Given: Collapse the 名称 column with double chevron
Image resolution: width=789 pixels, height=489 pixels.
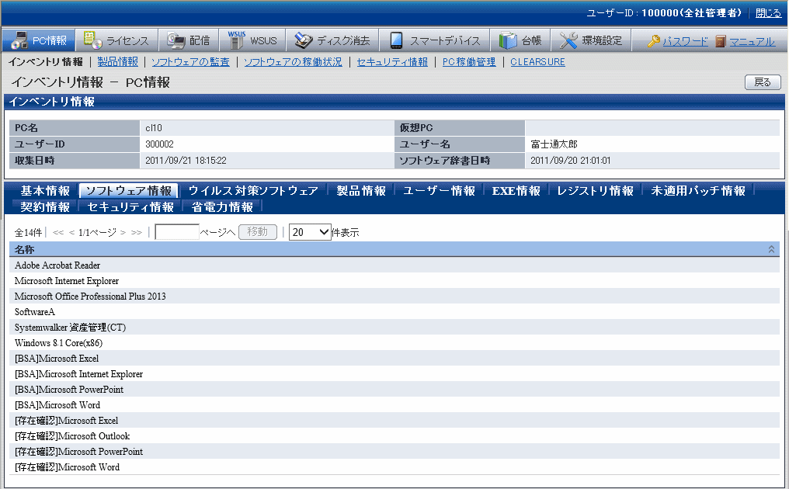Looking at the screenshot, I should pos(771,249).
